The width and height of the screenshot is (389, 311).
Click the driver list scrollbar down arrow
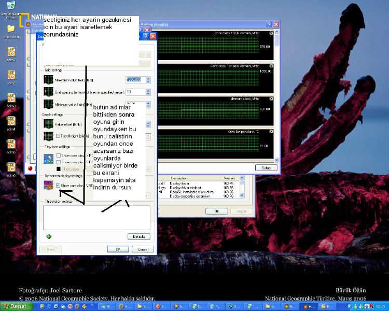coord(242,195)
